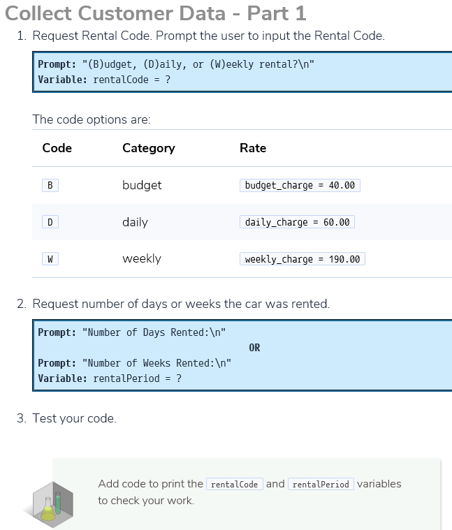Click "The code options are:" text
452x530 pixels.
click(x=92, y=119)
